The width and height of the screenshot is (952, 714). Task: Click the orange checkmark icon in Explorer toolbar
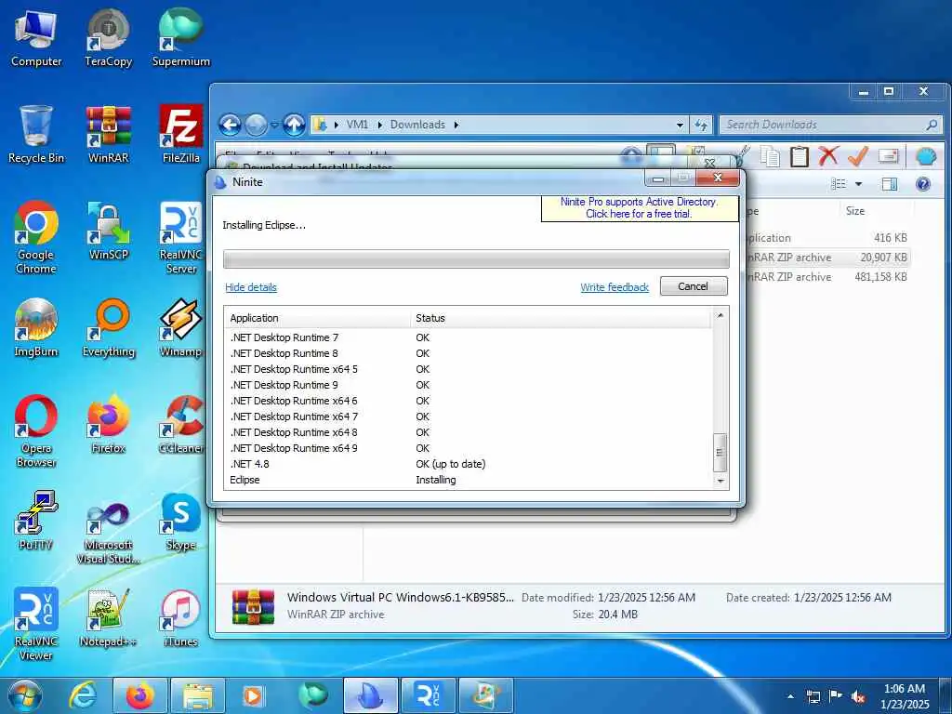(x=857, y=156)
